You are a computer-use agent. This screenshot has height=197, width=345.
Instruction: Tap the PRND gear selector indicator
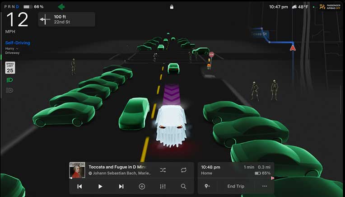point(11,7)
